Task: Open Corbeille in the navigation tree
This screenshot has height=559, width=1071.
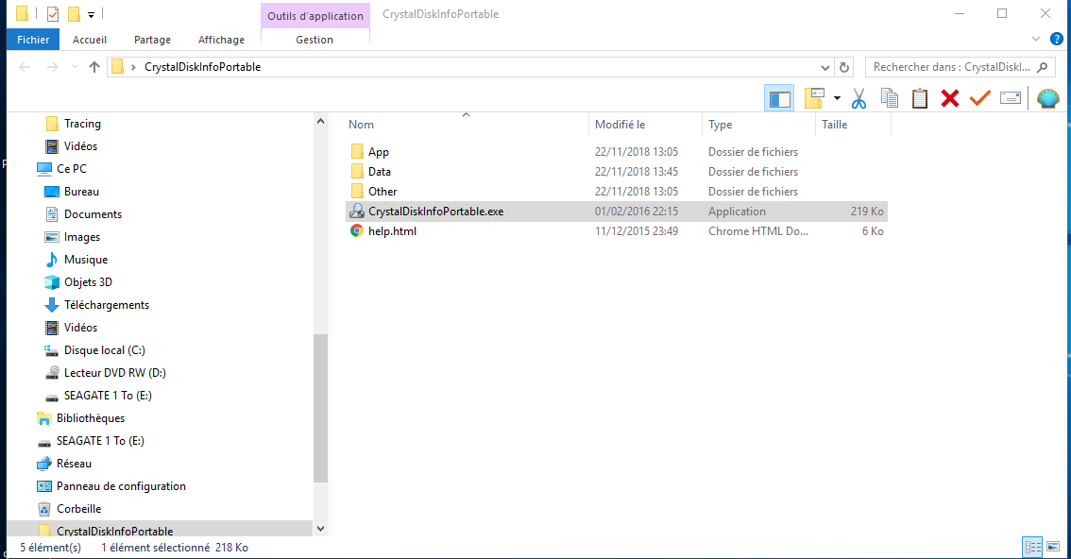Action: click(78, 509)
